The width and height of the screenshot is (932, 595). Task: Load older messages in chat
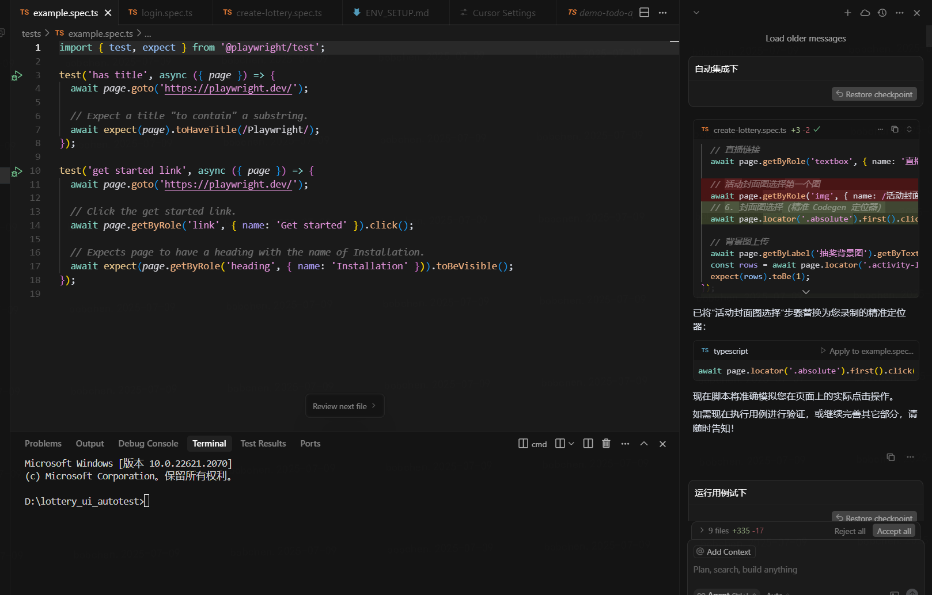805,39
